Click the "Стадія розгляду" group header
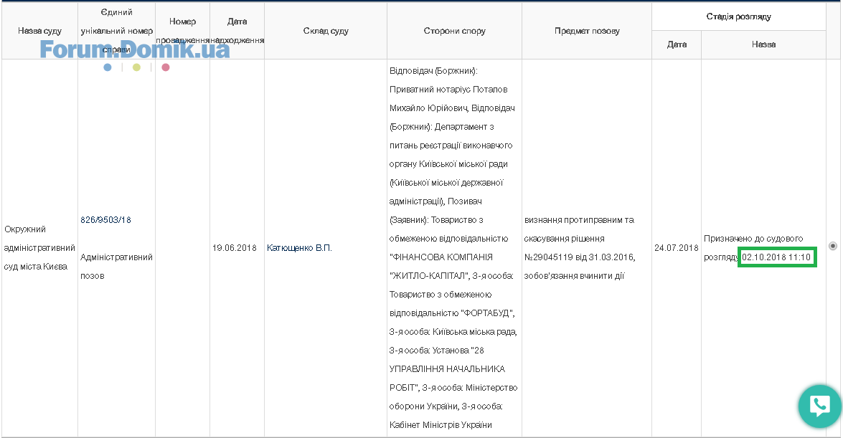 [738, 16]
